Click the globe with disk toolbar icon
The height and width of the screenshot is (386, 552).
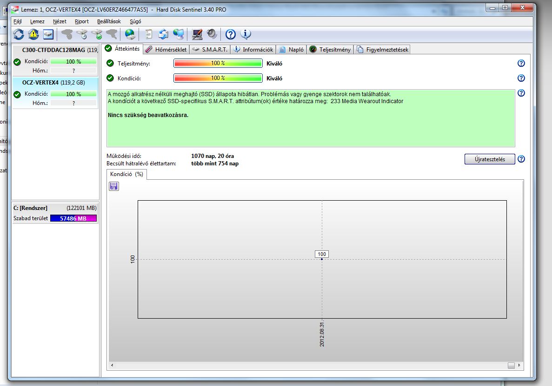click(130, 34)
